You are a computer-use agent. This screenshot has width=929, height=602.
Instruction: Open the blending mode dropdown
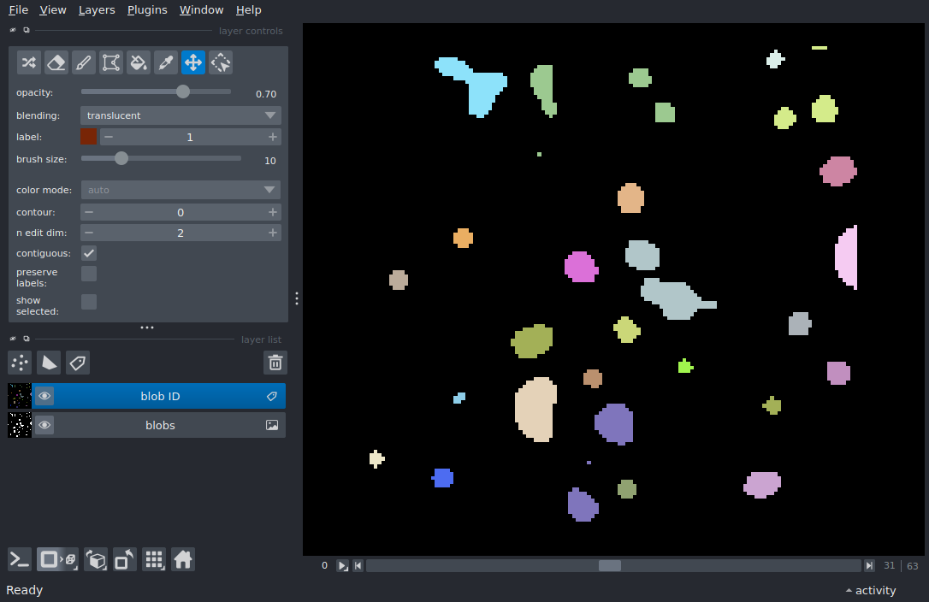180,115
